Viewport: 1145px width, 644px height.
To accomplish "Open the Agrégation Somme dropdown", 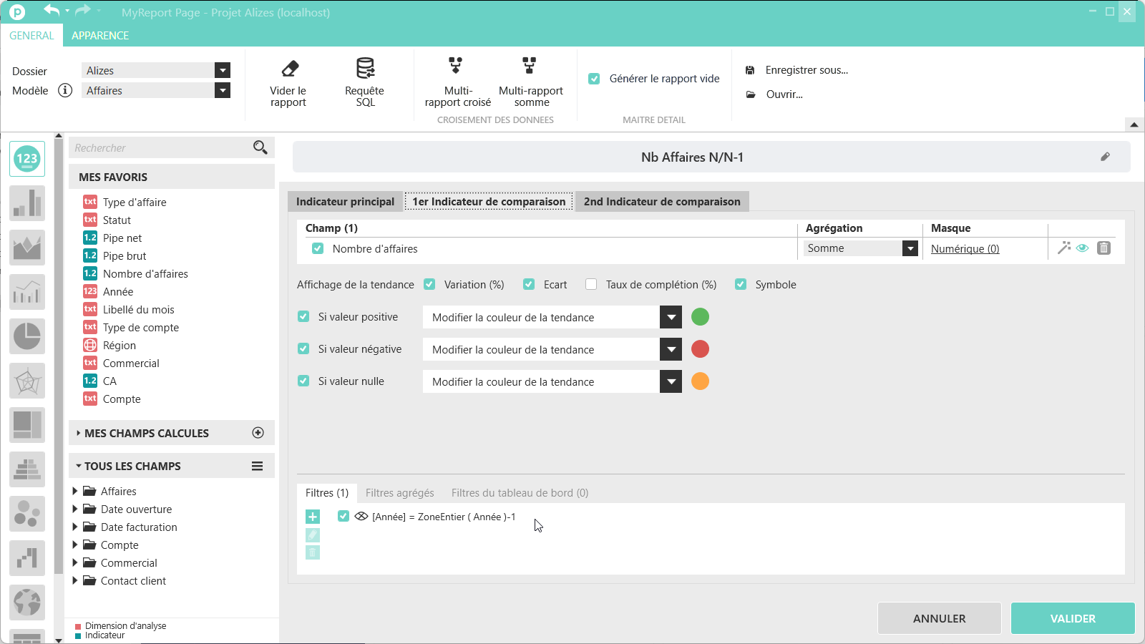I will [x=910, y=248].
